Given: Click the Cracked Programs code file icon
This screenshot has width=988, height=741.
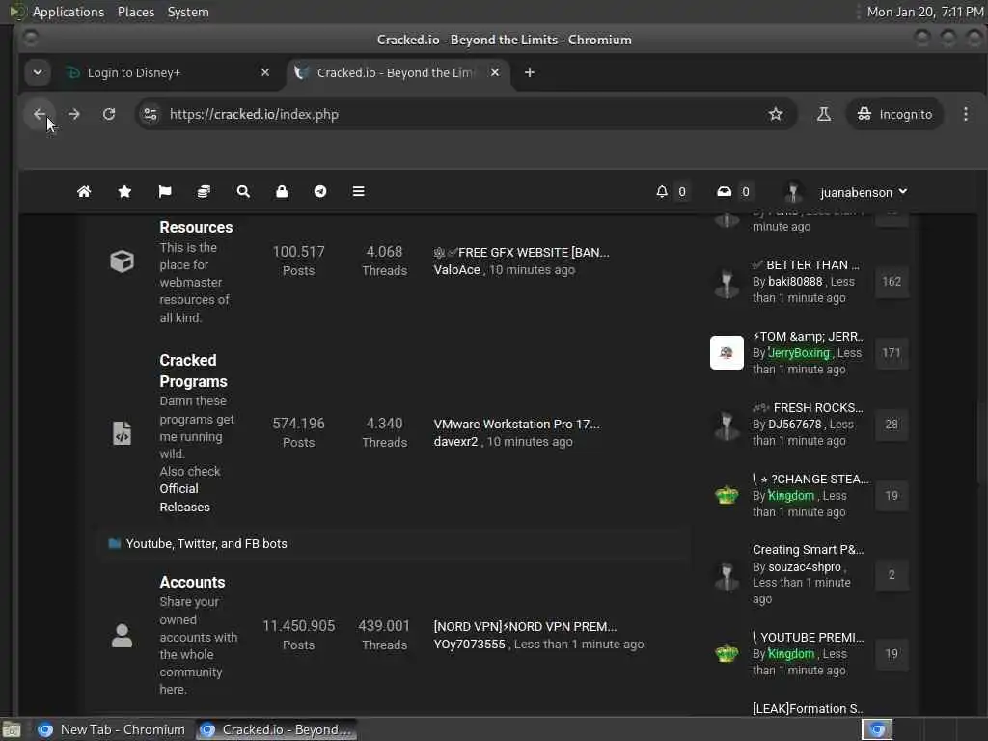Looking at the screenshot, I should tap(123, 433).
